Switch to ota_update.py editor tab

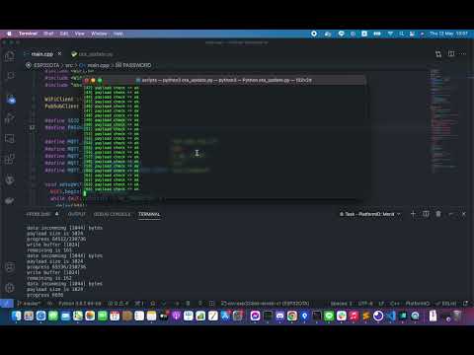(x=92, y=54)
